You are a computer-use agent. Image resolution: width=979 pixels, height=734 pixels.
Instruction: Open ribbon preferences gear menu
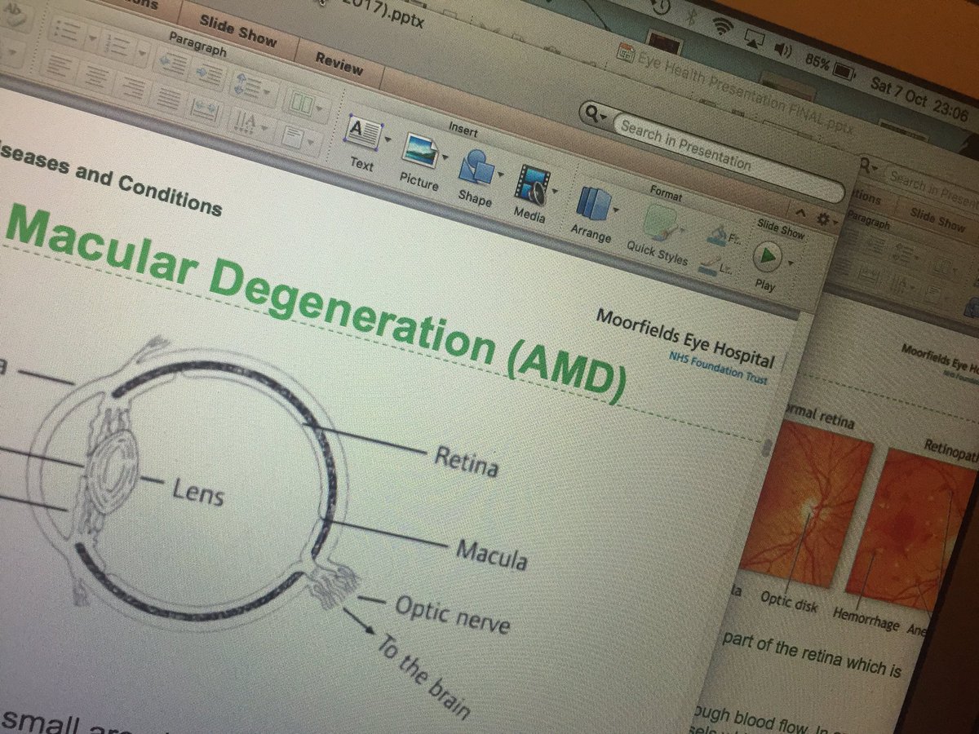pyautogui.click(x=825, y=219)
